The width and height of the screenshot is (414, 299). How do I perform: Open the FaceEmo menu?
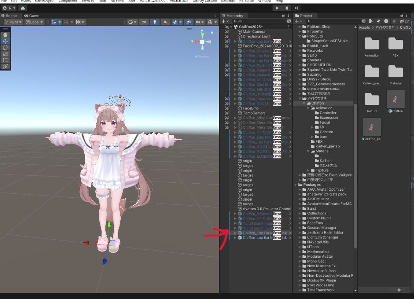point(117,1)
